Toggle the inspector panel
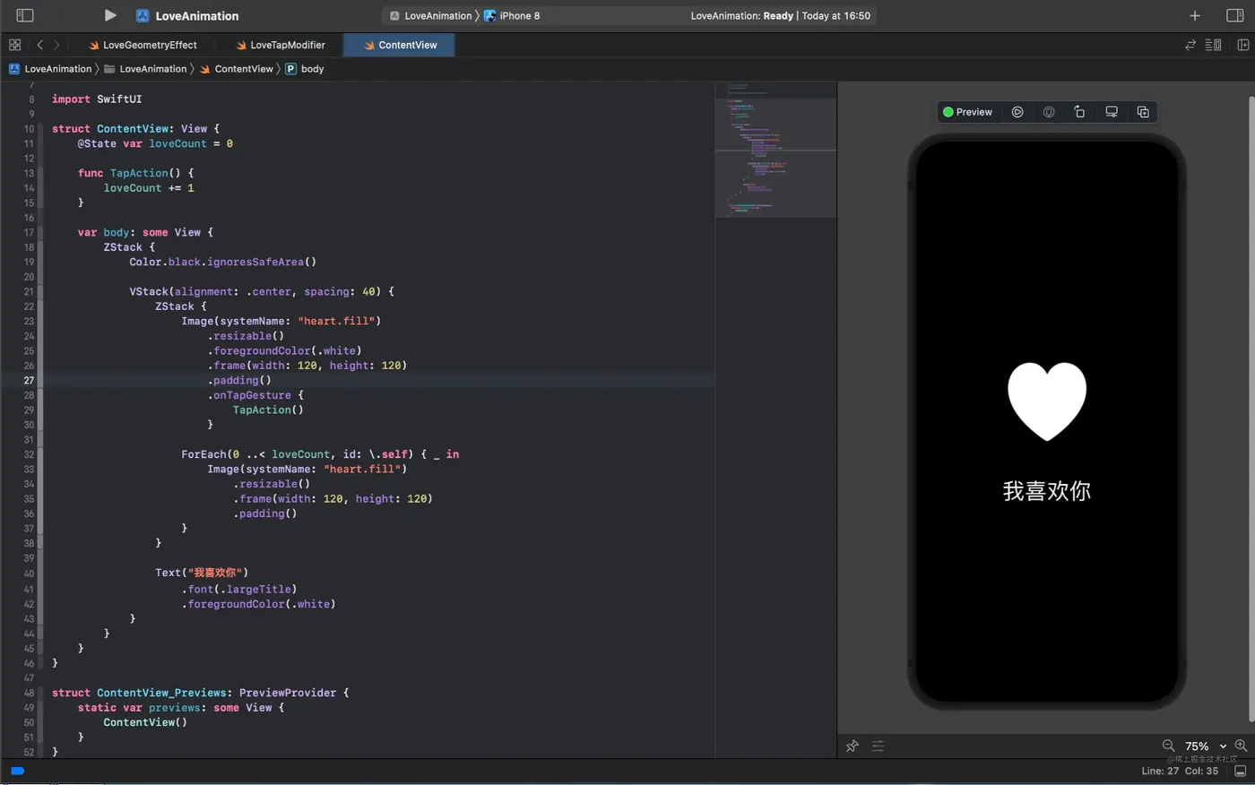This screenshot has width=1255, height=785. pos(1234,15)
